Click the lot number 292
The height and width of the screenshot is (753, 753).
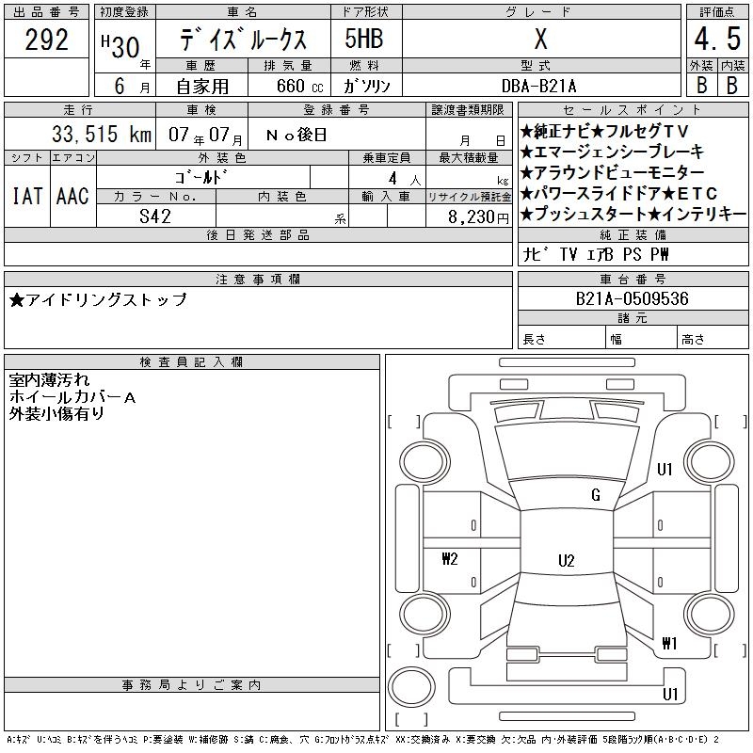[47, 40]
